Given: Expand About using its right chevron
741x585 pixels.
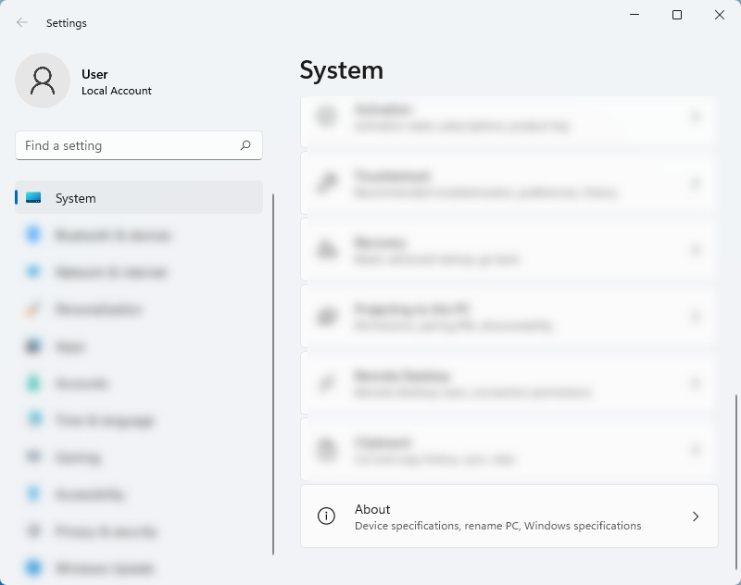Looking at the screenshot, I should [696, 517].
